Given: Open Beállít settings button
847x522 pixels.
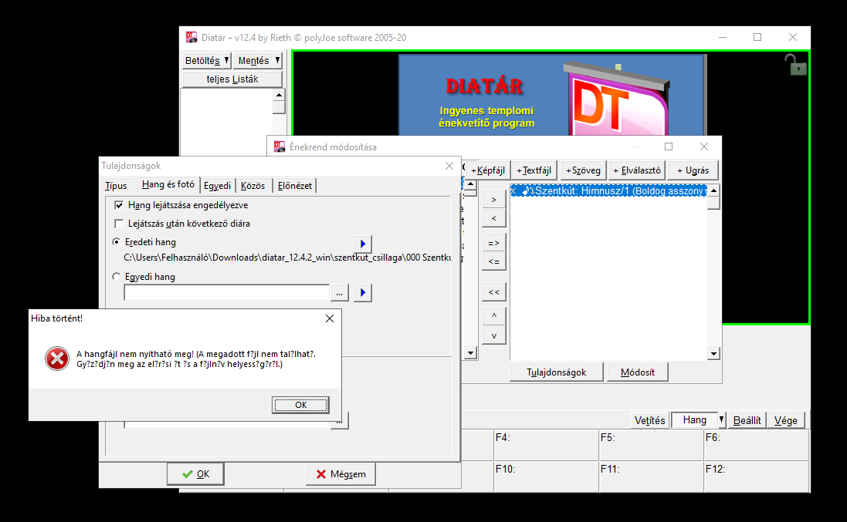Looking at the screenshot, I should coord(747,420).
